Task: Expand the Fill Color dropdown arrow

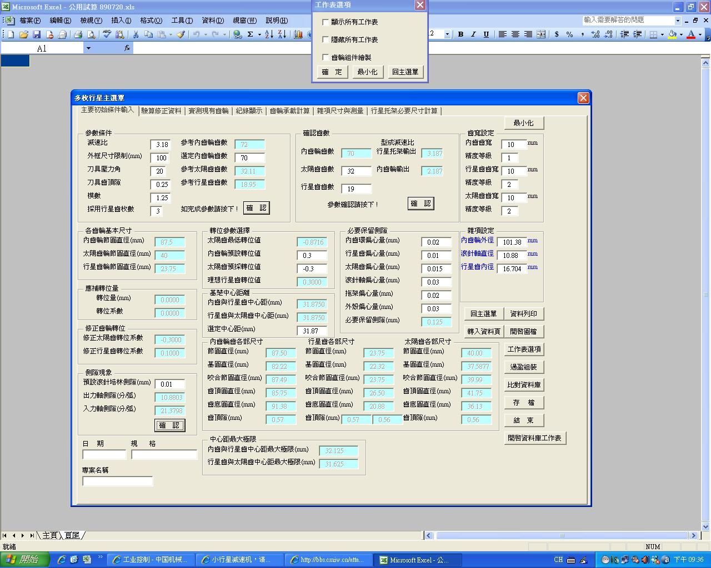Action: (681, 34)
